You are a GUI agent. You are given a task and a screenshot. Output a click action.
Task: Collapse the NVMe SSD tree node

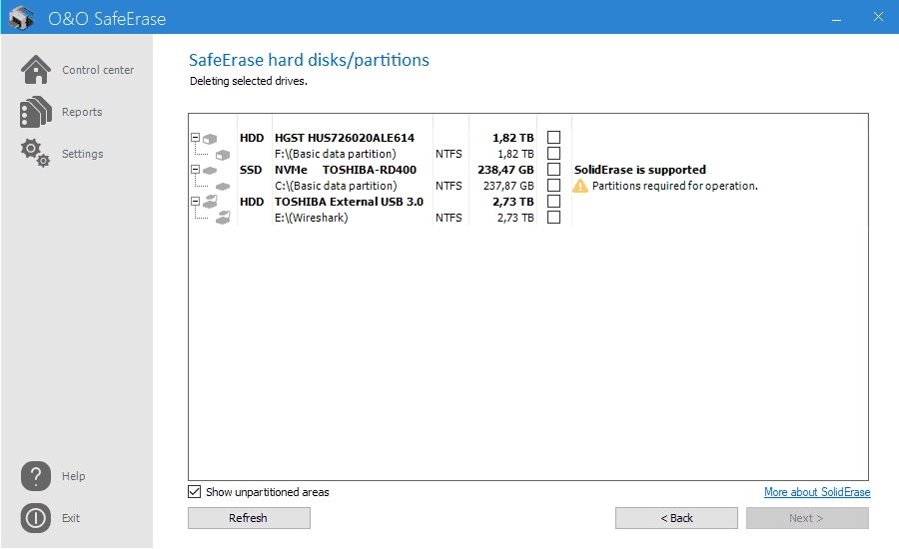[x=195, y=170]
